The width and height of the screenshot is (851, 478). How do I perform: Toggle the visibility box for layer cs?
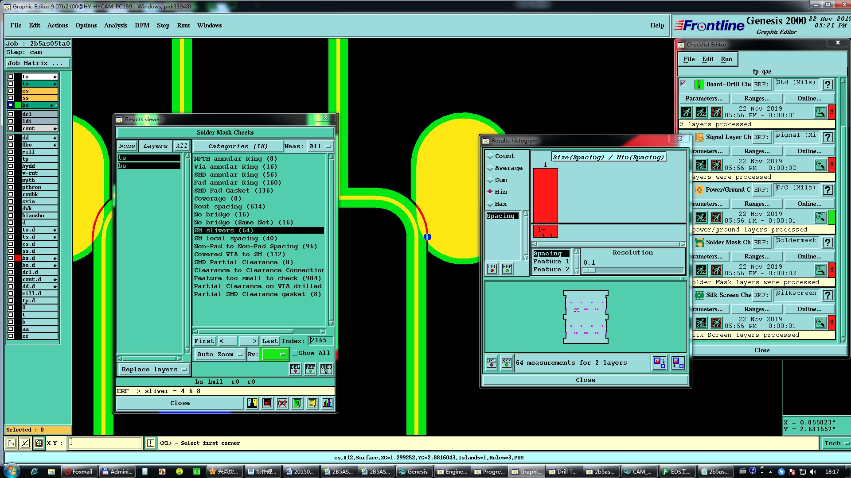coord(11,91)
